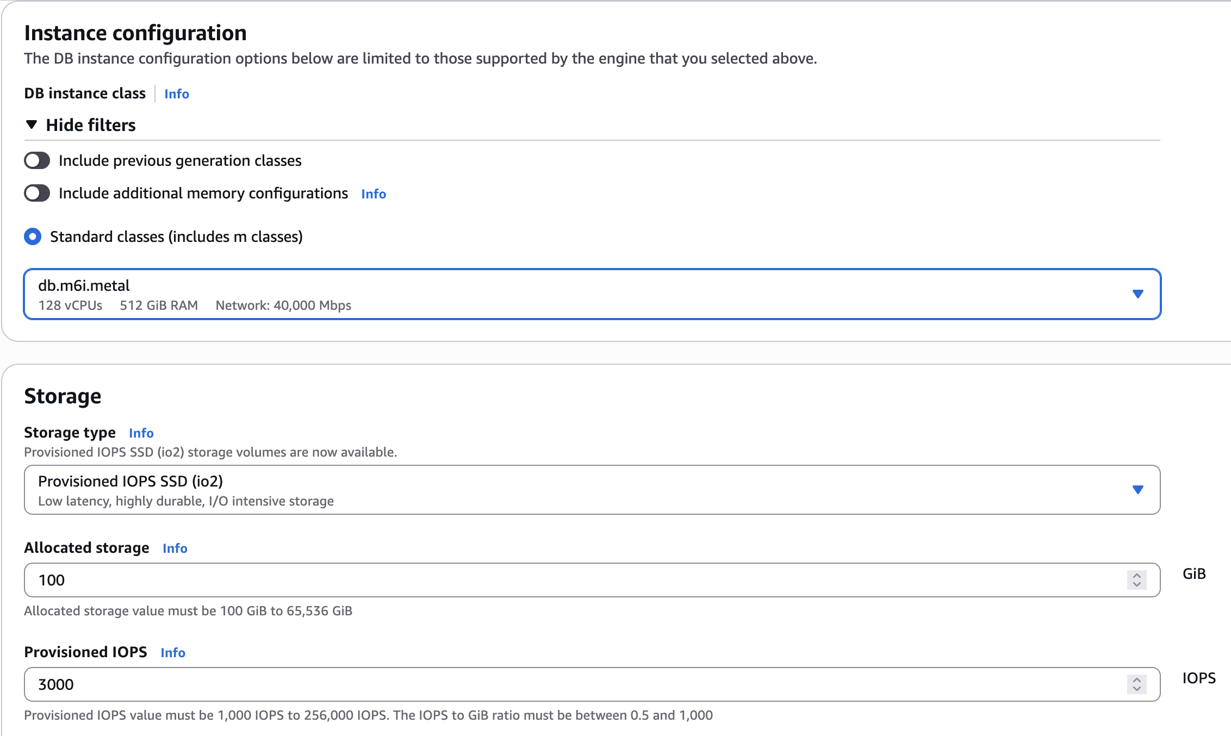Viewport: 1231px width, 736px height.
Task: Collapse the Hide filters disclosure triangle
Action: coord(32,125)
